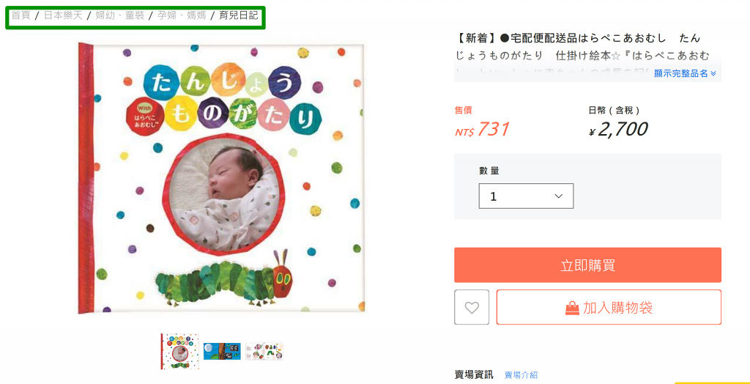Click the 立即購買 buy now button
This screenshot has width=750, height=384.
coord(587,265)
